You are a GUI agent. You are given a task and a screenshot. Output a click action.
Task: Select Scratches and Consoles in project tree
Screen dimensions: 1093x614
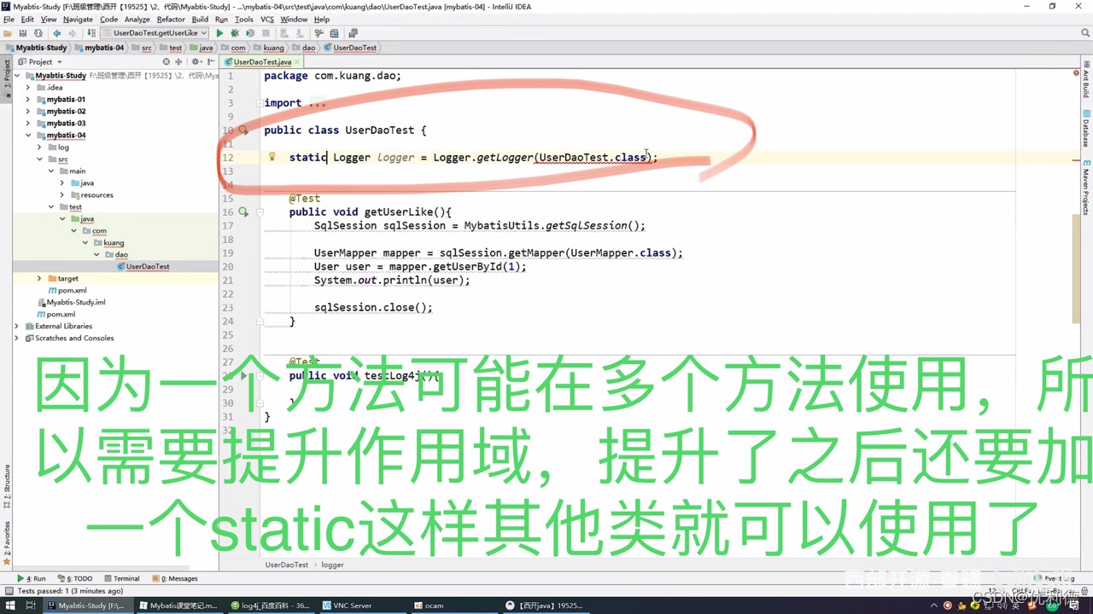(68, 338)
